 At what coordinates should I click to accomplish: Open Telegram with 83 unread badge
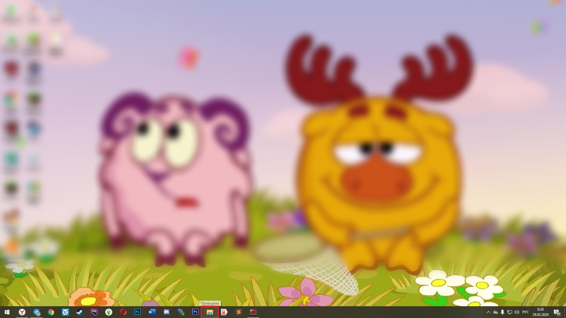(x=37, y=312)
